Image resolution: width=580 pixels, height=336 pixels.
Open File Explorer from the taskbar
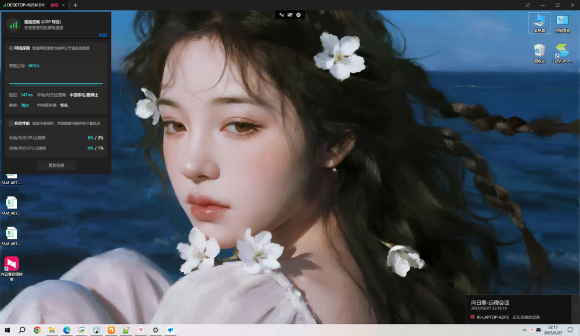(x=52, y=330)
